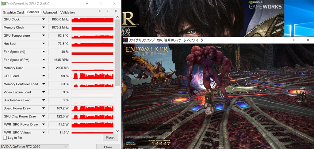The image size is (314, 149).
Task: Open the GPU Clock sensor dropdown arrow
Action: (44, 19)
